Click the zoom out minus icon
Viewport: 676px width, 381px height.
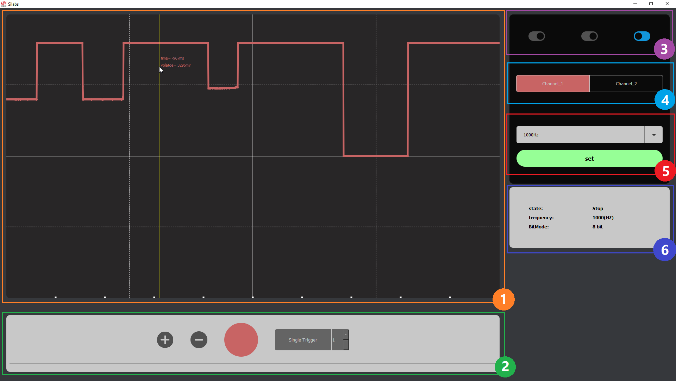[x=199, y=339]
